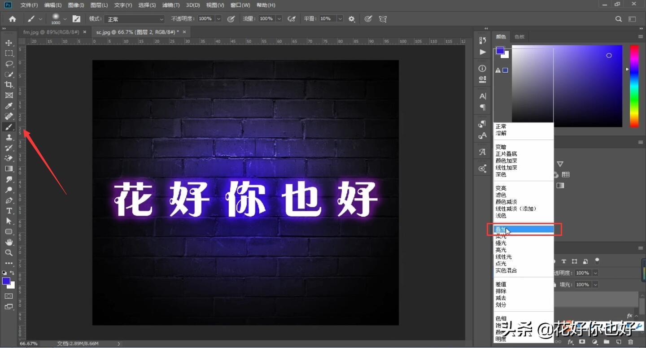646x348 pixels.
Task: Select the Rectangle shape tool
Action: pyautogui.click(x=9, y=232)
